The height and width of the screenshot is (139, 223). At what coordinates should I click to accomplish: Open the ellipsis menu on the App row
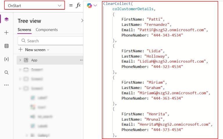pos(81,60)
